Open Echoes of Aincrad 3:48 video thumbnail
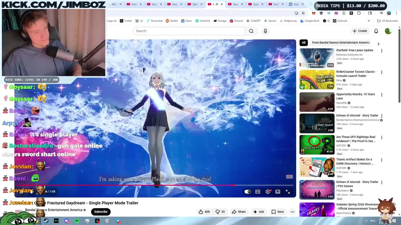 (x=317, y=123)
